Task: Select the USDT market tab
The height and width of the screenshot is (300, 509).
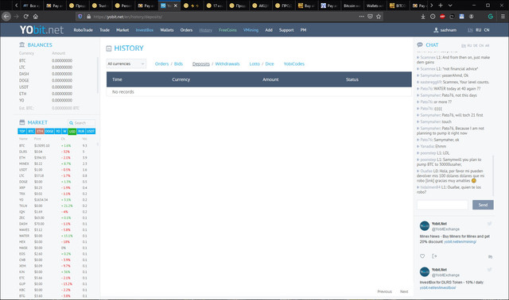Action: 91,131
